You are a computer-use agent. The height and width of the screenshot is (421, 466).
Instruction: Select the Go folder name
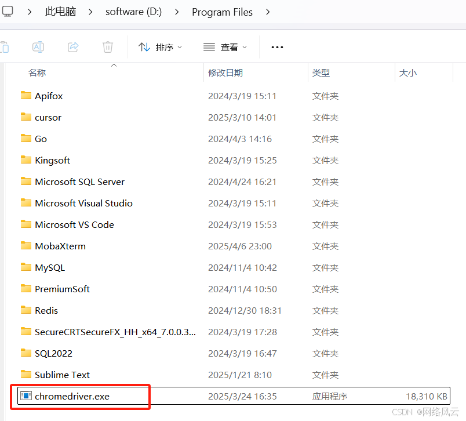(x=41, y=139)
